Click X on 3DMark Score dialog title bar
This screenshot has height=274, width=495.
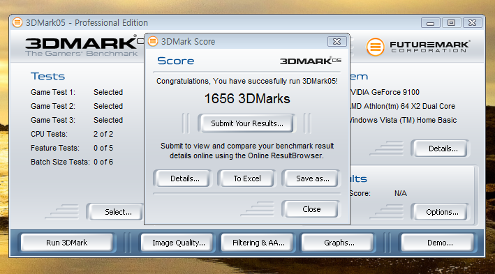[337, 41]
